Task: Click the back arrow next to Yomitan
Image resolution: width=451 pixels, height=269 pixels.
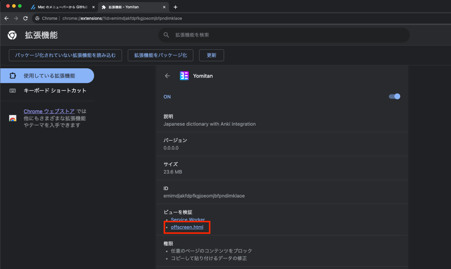Action: pos(167,76)
